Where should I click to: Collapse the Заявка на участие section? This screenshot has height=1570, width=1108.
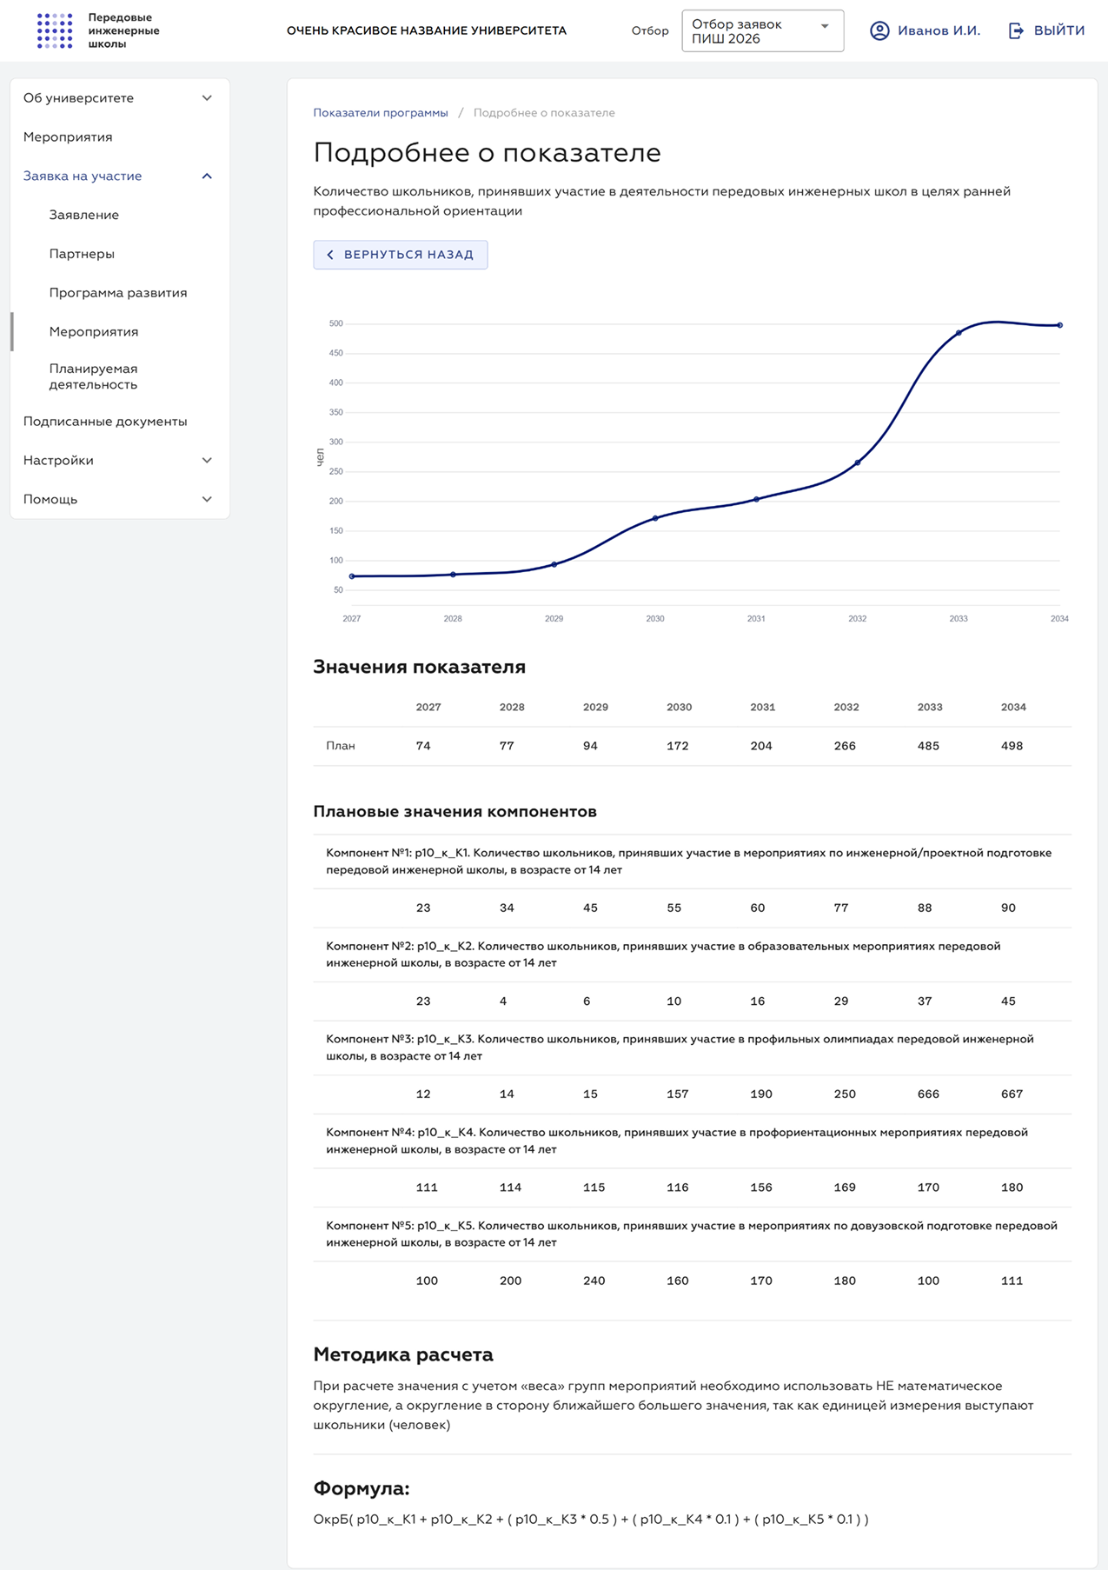click(119, 176)
